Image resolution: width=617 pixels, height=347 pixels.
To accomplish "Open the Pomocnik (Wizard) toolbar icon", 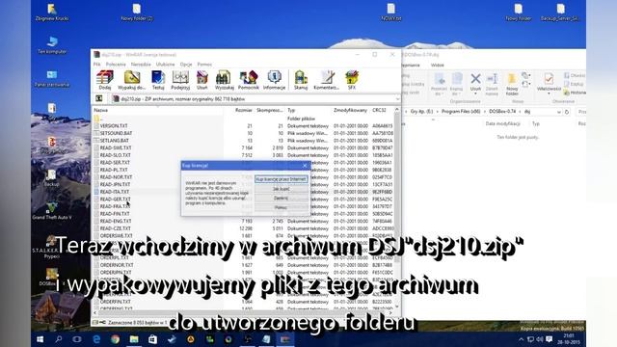I will point(249,80).
